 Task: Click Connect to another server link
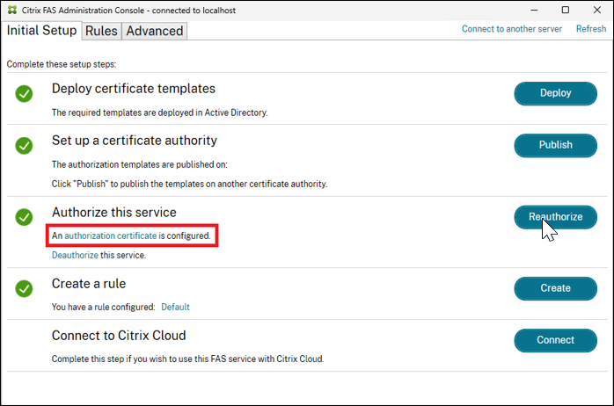(513, 29)
